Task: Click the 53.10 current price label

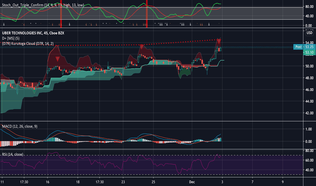Action: [x=309, y=52]
